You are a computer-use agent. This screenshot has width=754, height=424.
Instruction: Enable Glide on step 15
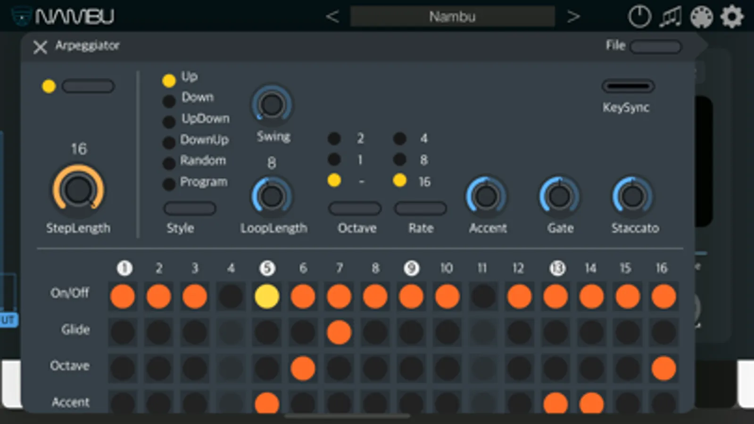[628, 332]
